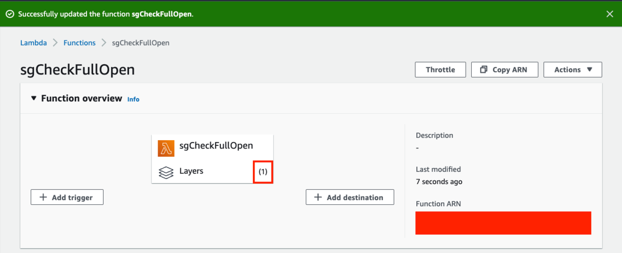Open the Function overview Info link

point(133,99)
